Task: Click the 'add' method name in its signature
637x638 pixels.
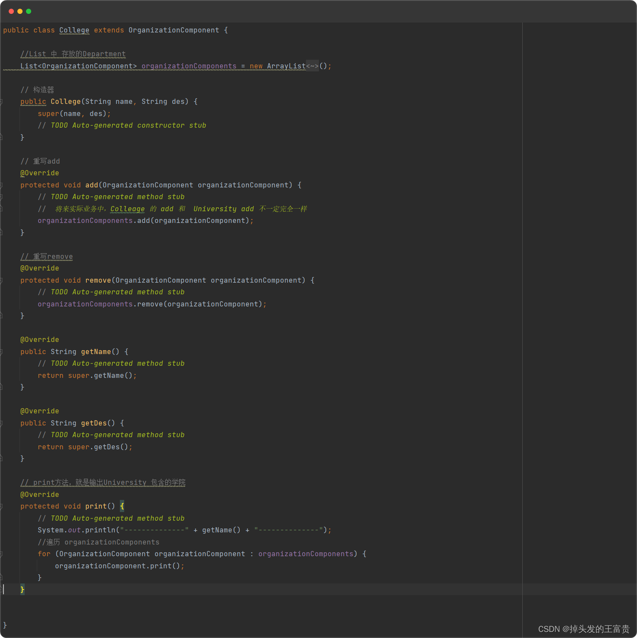Action: tap(92, 185)
